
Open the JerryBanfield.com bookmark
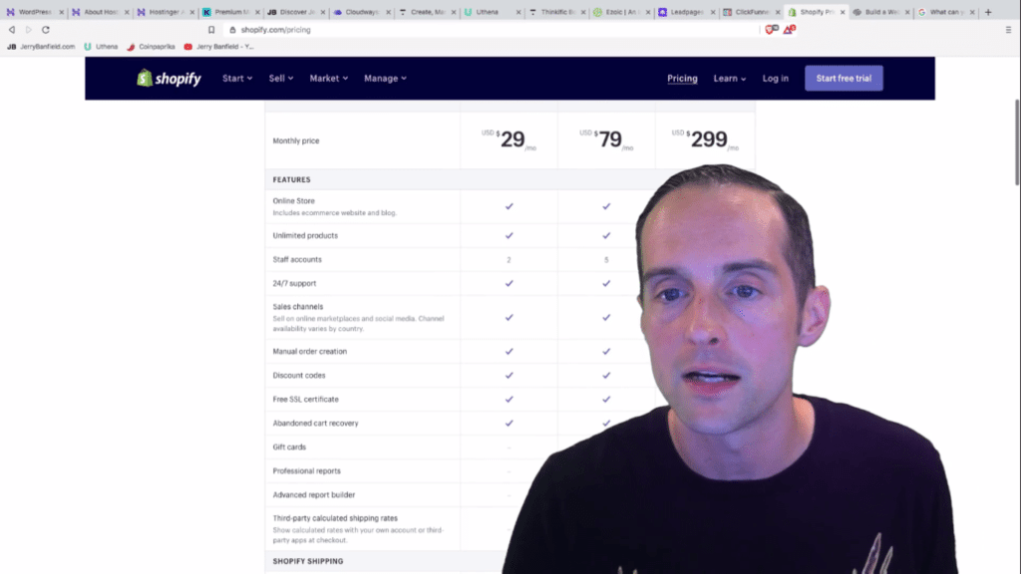point(41,47)
